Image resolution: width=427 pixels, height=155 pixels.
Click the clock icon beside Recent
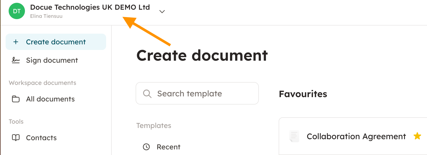[x=146, y=147]
